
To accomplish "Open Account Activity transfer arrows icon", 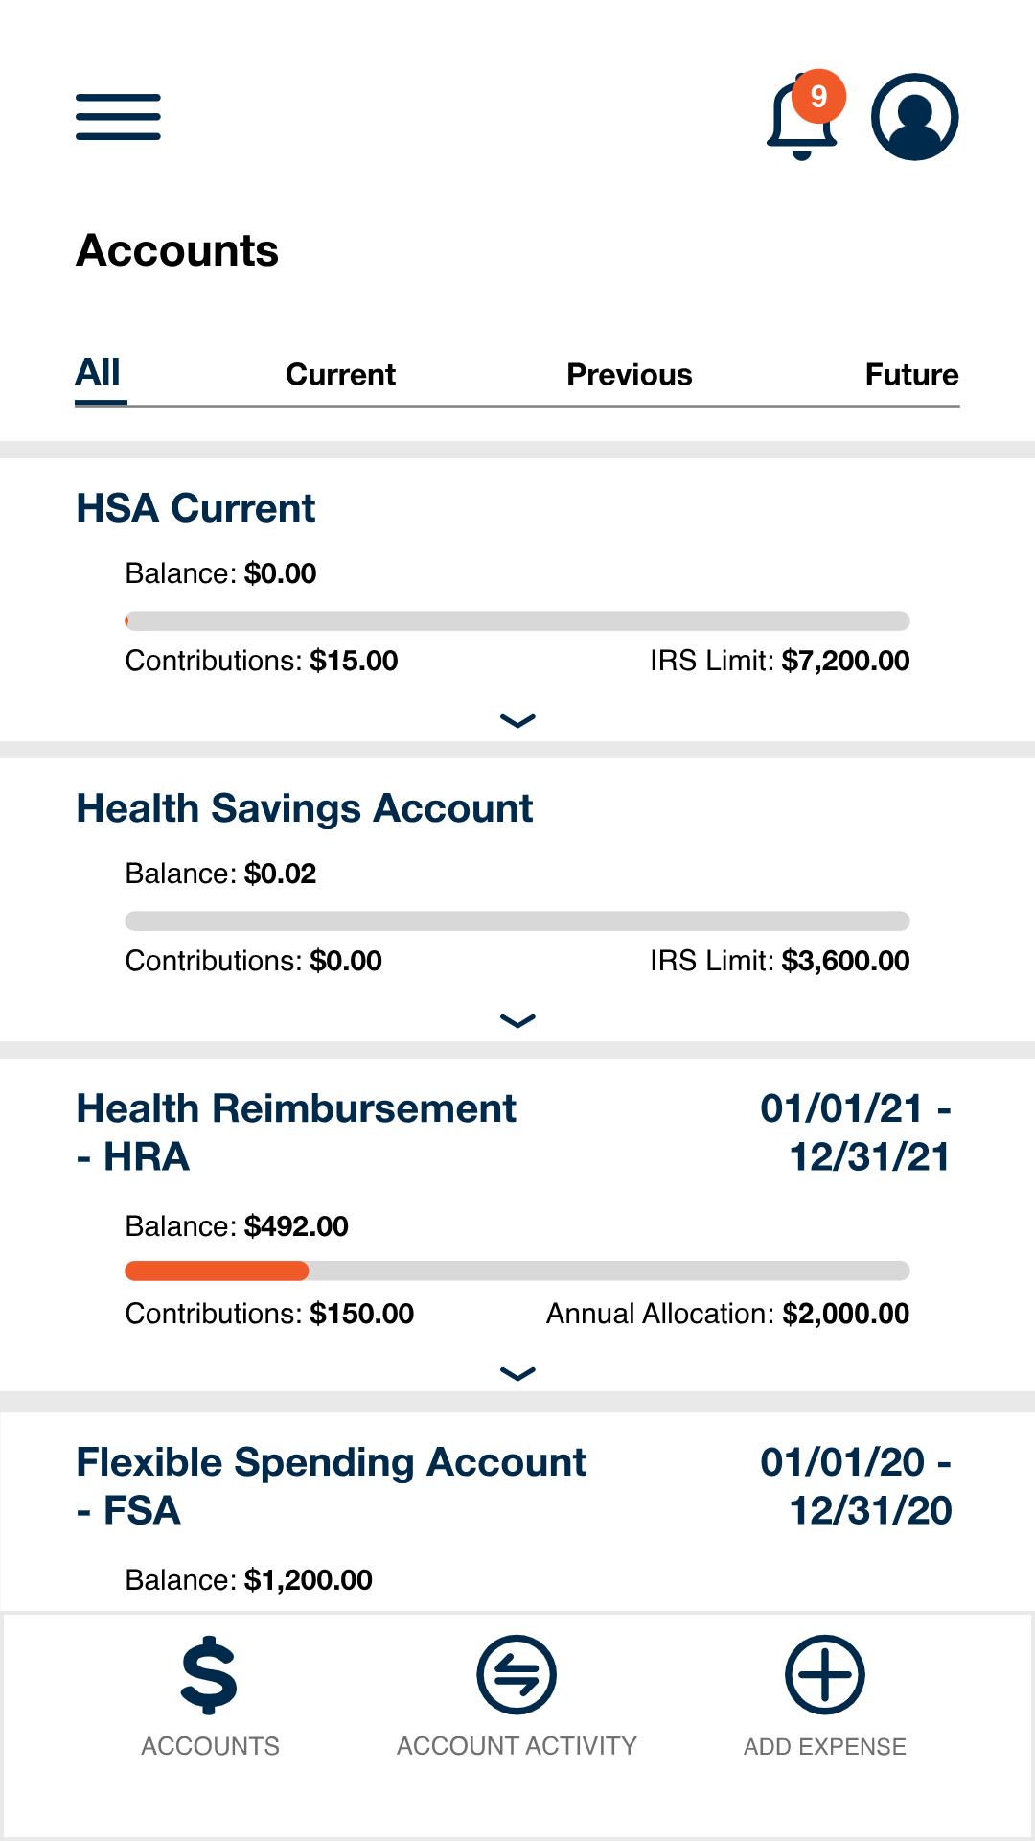I will (517, 1675).
